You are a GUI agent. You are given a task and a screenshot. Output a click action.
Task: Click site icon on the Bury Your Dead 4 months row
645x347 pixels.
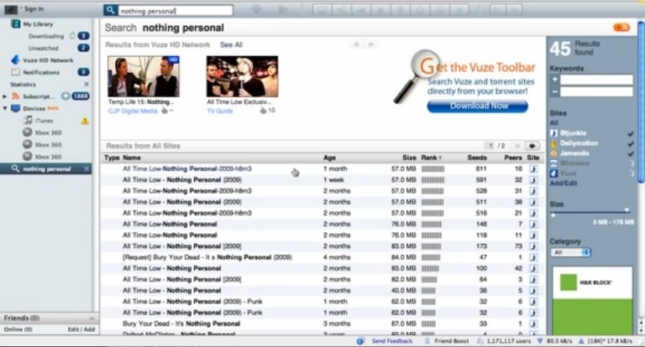pos(533,257)
